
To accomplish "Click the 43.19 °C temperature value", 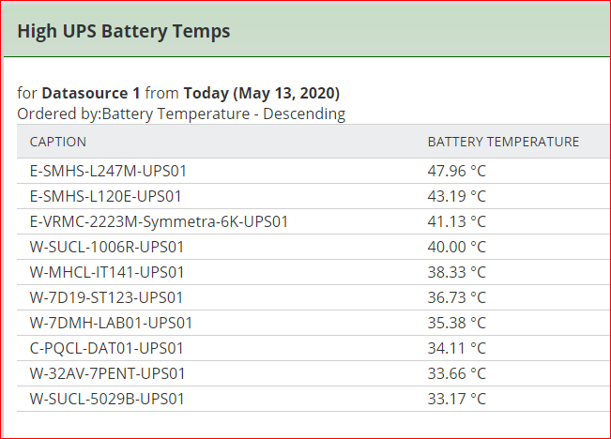I will click(x=456, y=196).
